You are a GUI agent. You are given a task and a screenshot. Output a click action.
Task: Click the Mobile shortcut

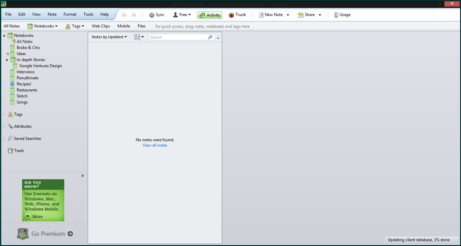pos(124,26)
